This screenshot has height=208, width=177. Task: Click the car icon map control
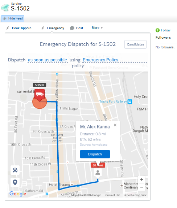coord(15,170)
